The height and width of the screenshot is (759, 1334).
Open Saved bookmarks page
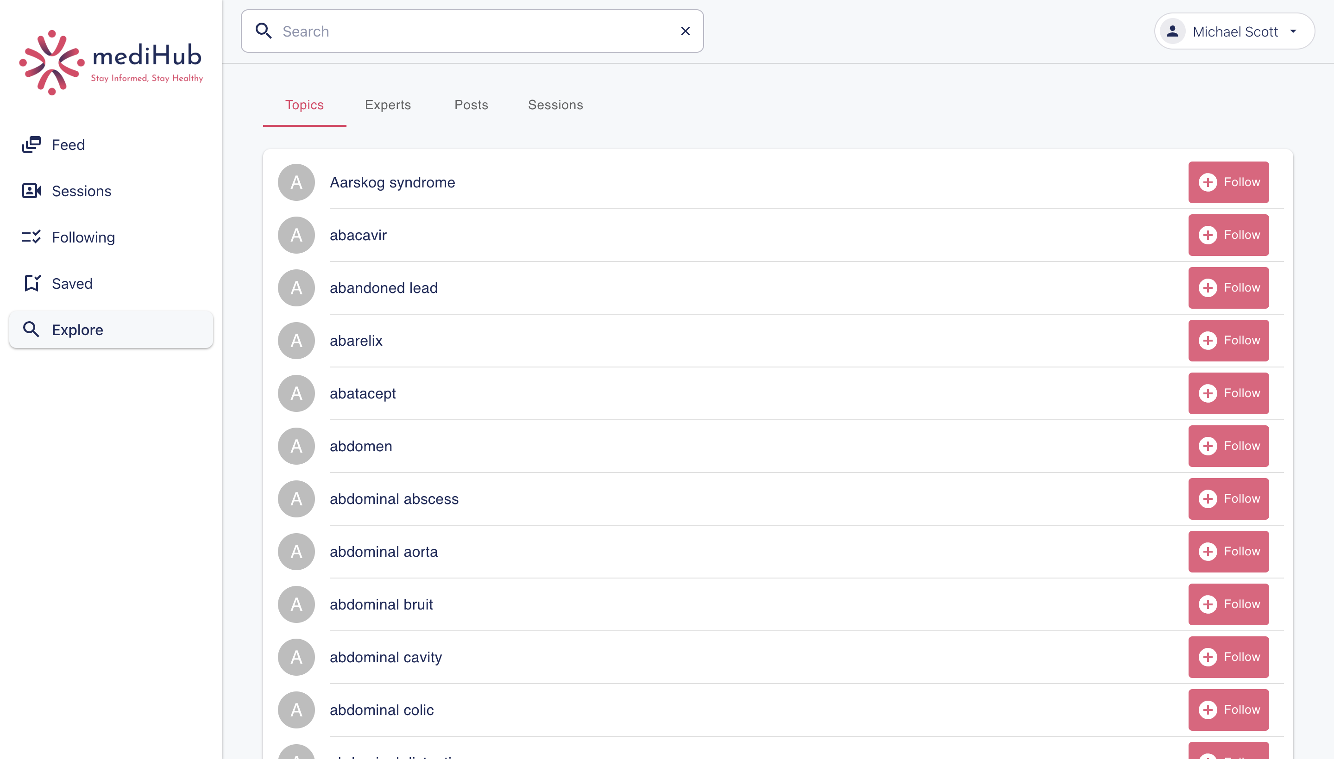[72, 284]
